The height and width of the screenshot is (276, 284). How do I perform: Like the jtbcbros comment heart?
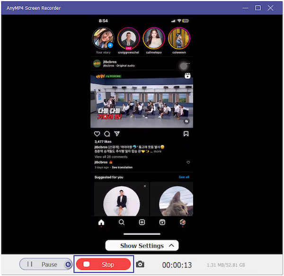pyautogui.click(x=188, y=162)
